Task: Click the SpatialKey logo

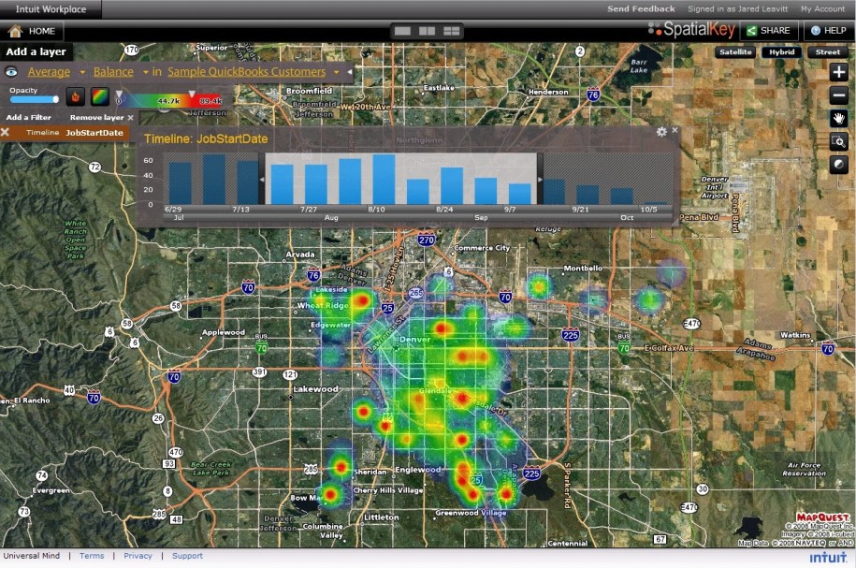Action: 691,29
